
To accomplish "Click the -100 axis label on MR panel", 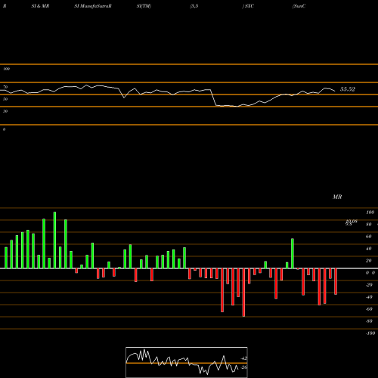I will pos(370,333).
